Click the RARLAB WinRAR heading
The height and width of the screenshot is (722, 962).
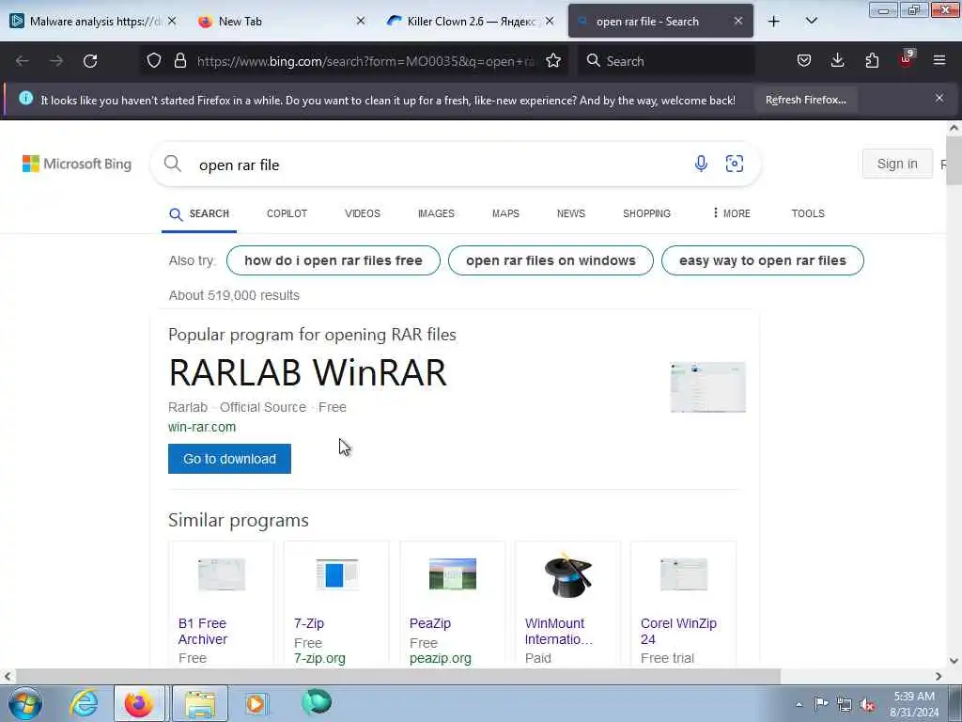(307, 372)
